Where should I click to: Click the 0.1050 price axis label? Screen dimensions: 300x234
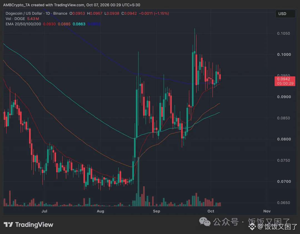click(284, 34)
